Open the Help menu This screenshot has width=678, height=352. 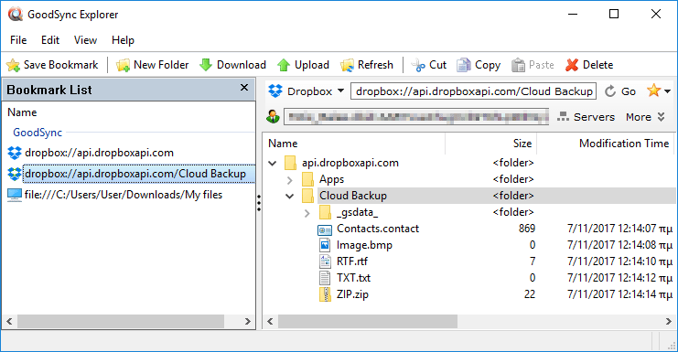pos(123,40)
